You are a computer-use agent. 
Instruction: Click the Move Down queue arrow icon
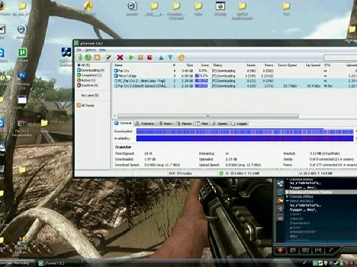[170, 57]
